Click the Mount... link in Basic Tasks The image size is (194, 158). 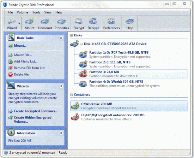20,46
